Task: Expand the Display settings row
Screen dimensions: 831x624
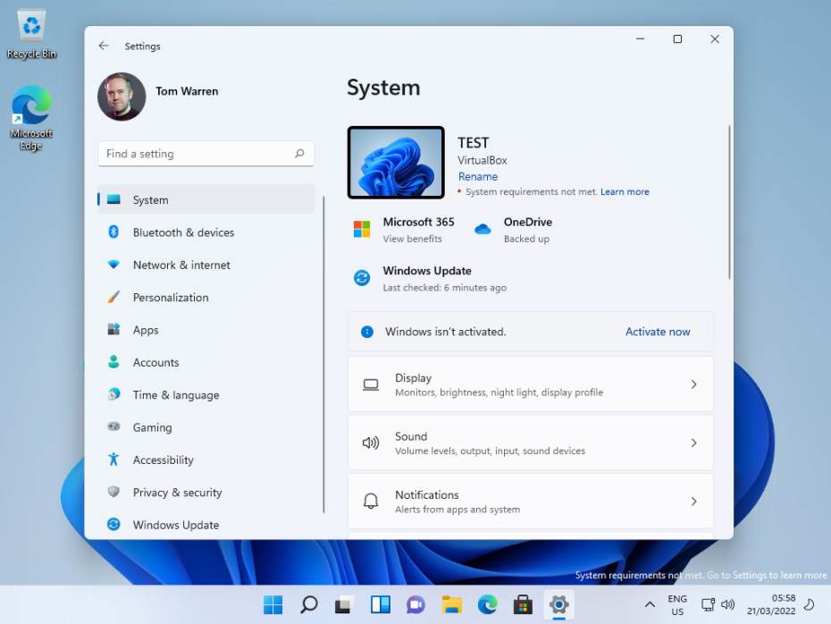Action: (694, 384)
